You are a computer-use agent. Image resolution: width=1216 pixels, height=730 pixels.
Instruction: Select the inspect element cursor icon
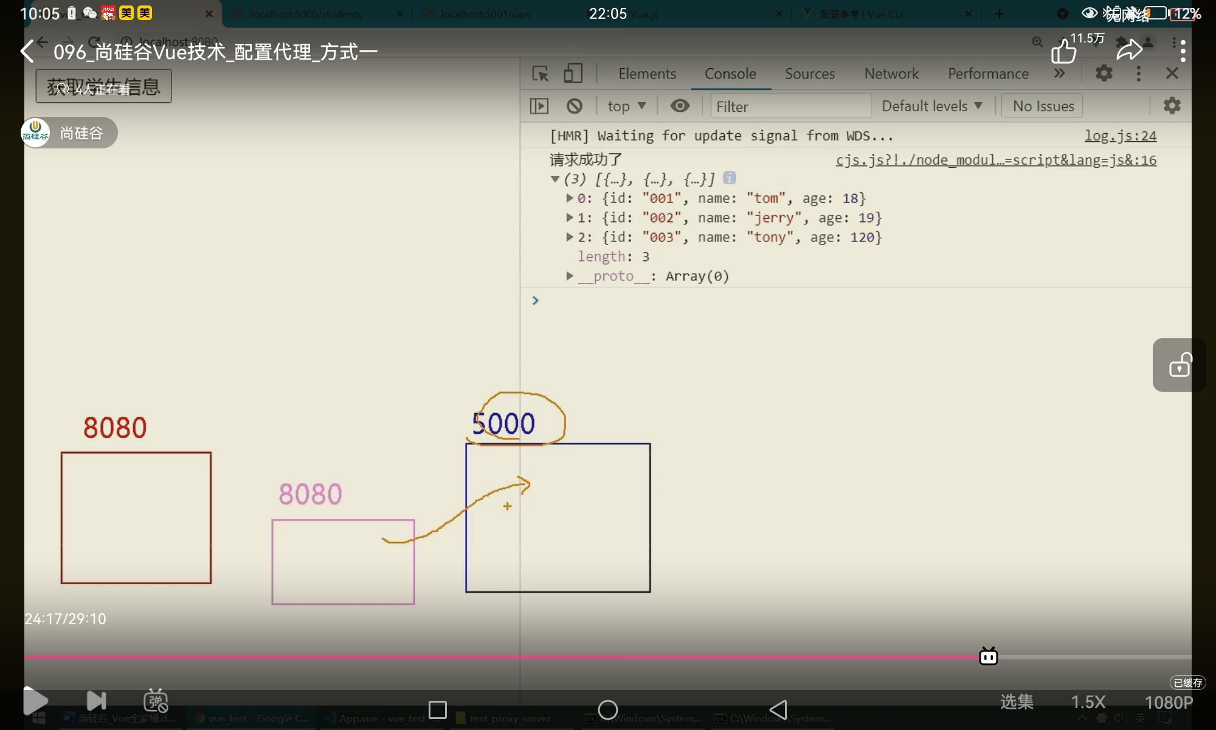pyautogui.click(x=540, y=74)
